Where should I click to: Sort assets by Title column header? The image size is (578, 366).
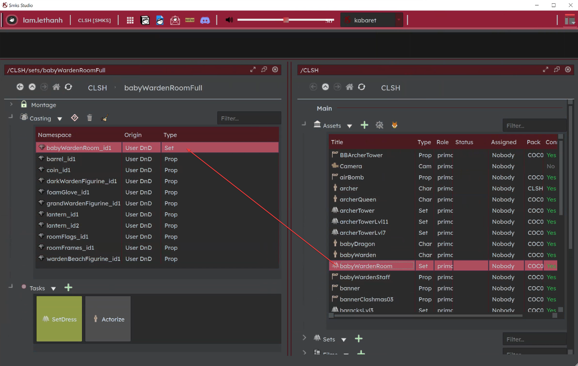337,142
